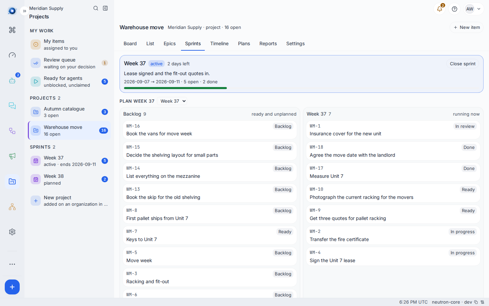The height and width of the screenshot is (306, 489).
Task: Click the command icon in the left rail
Action: (12, 30)
